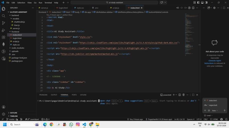Close the terminal panel
The height and width of the screenshot is (128, 229).
pos(197,95)
